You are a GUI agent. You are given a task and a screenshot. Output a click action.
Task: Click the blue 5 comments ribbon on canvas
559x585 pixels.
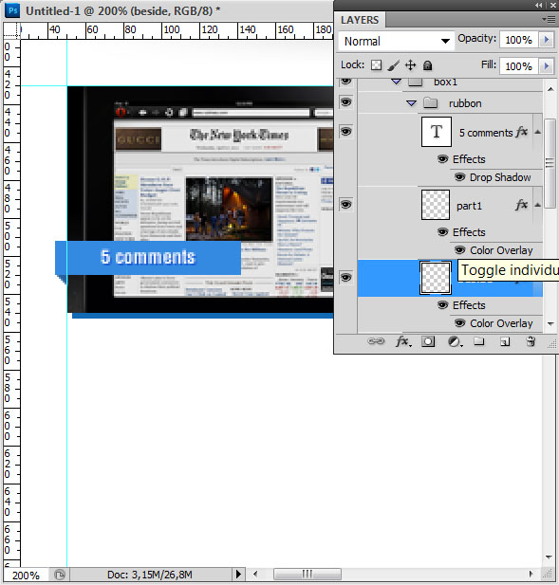tap(148, 258)
